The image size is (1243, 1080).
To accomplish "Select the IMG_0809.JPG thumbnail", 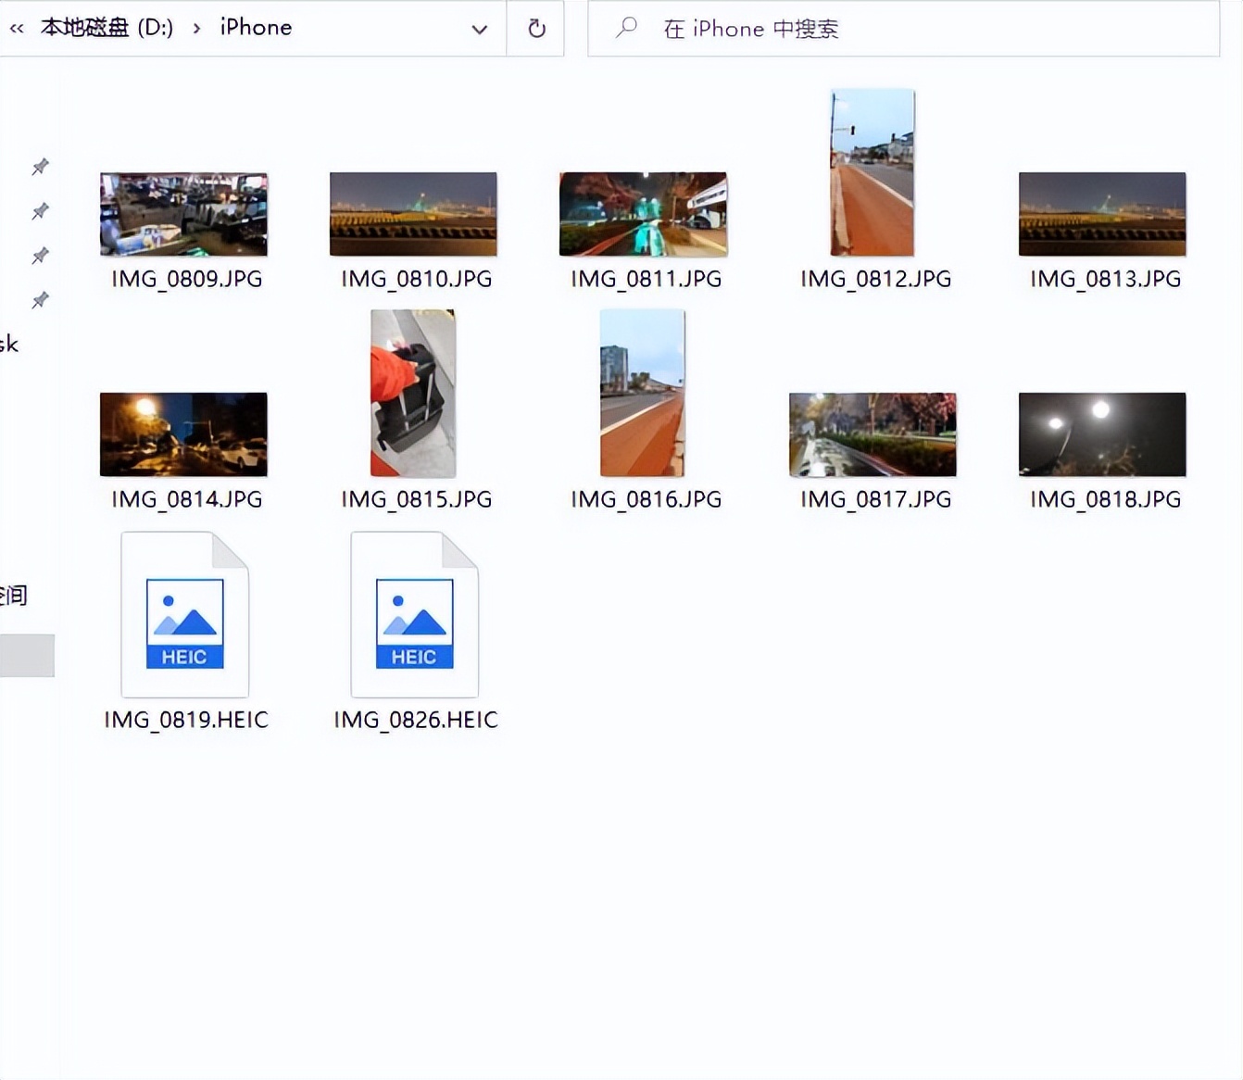I will 182,214.
